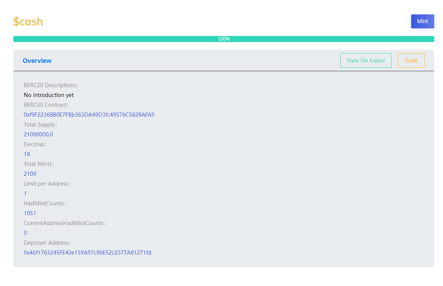Select the Overview tab

pyautogui.click(x=37, y=61)
